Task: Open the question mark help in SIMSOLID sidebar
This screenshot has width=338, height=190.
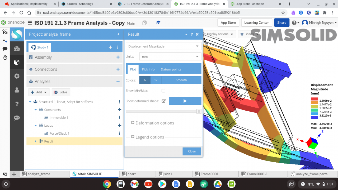Action: (x=17, y=104)
